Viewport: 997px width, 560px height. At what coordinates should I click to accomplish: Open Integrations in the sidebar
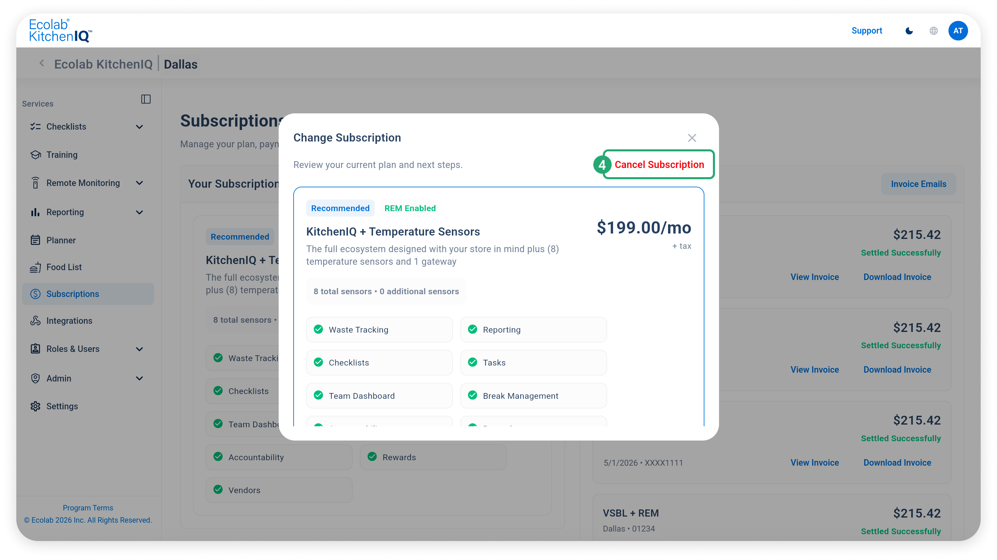click(88, 321)
